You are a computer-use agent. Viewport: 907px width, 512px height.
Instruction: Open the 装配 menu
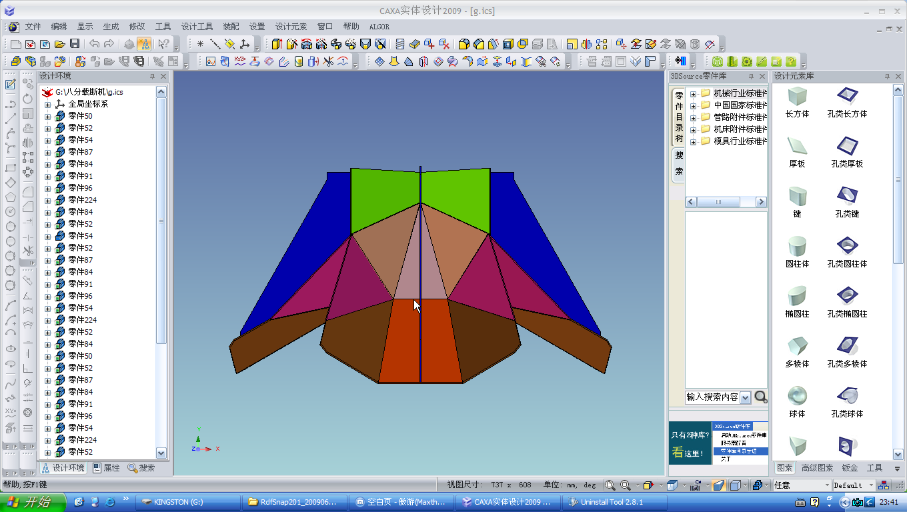[x=231, y=27]
